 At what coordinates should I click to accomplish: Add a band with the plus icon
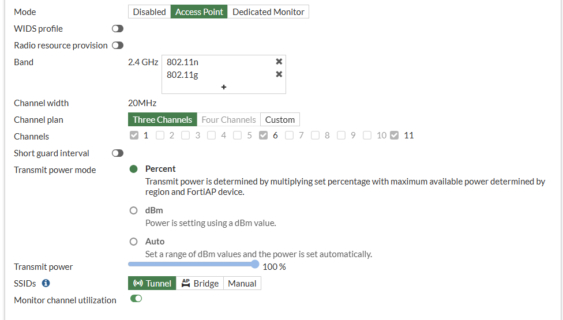[x=224, y=87]
